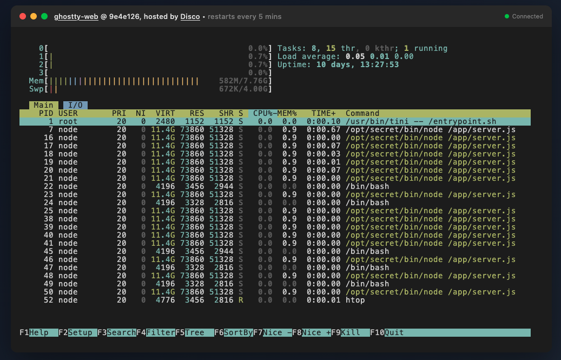Screen dimensions: 561x360
Task: Select PID 47 /bin/bash row
Action: 275,267
